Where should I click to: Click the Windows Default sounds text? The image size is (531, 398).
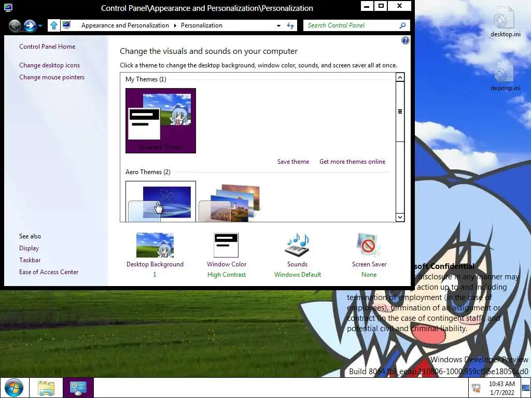click(x=298, y=275)
